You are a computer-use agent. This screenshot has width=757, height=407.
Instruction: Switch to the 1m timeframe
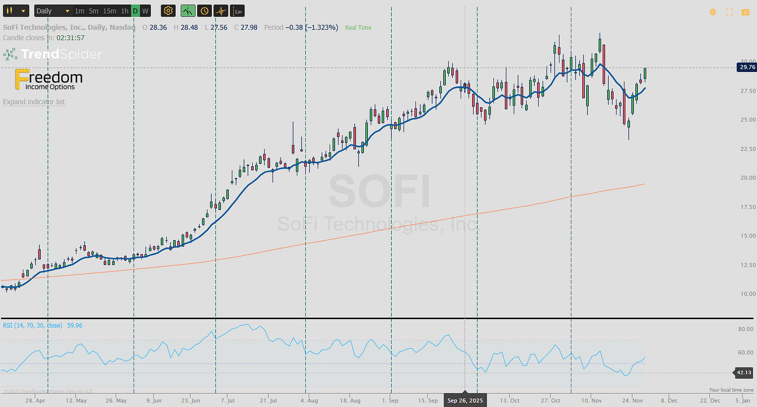(80, 11)
